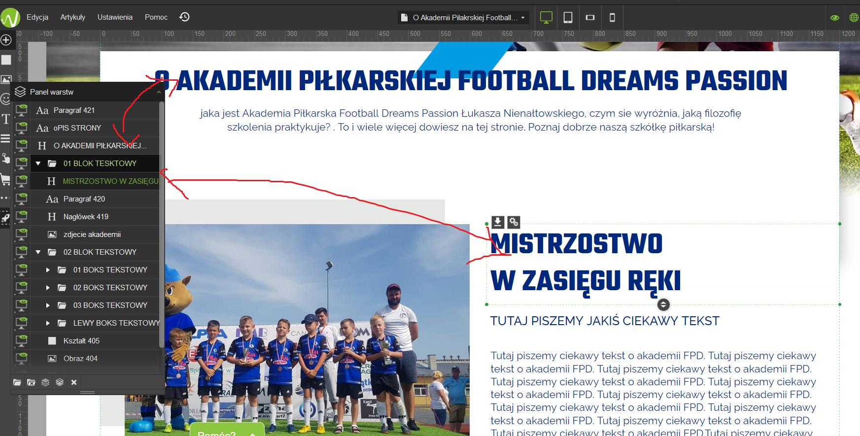
Task: Open the history clock icon in menu bar
Action: pos(184,17)
